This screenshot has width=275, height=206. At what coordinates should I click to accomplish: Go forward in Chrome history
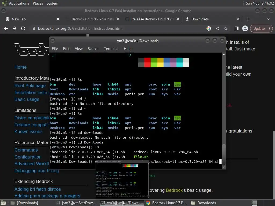coord(15,28)
